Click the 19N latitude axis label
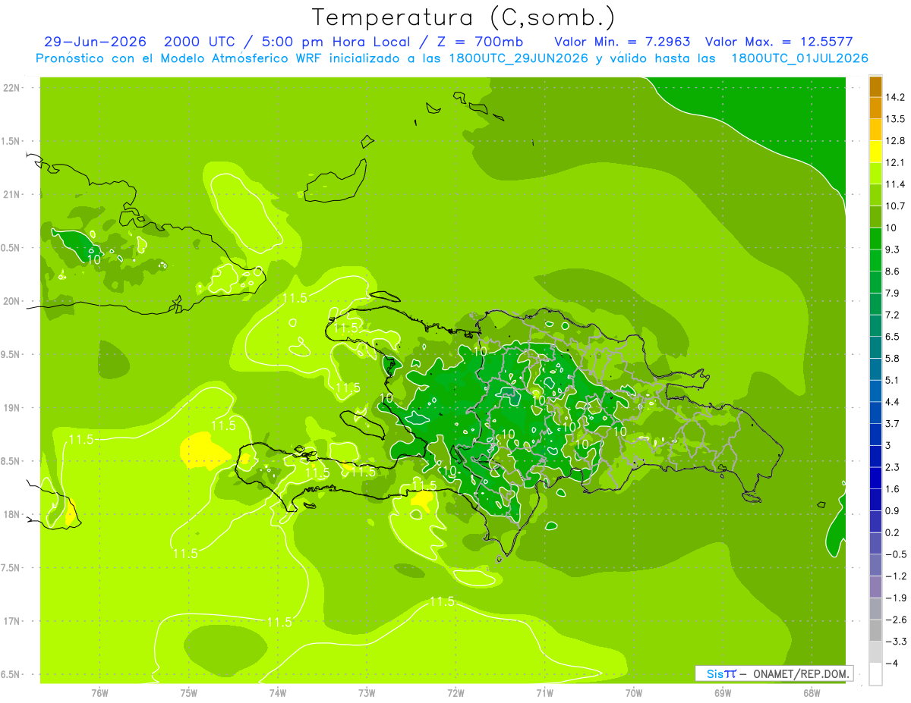Viewport: 911px width, 703px height. [x=12, y=408]
